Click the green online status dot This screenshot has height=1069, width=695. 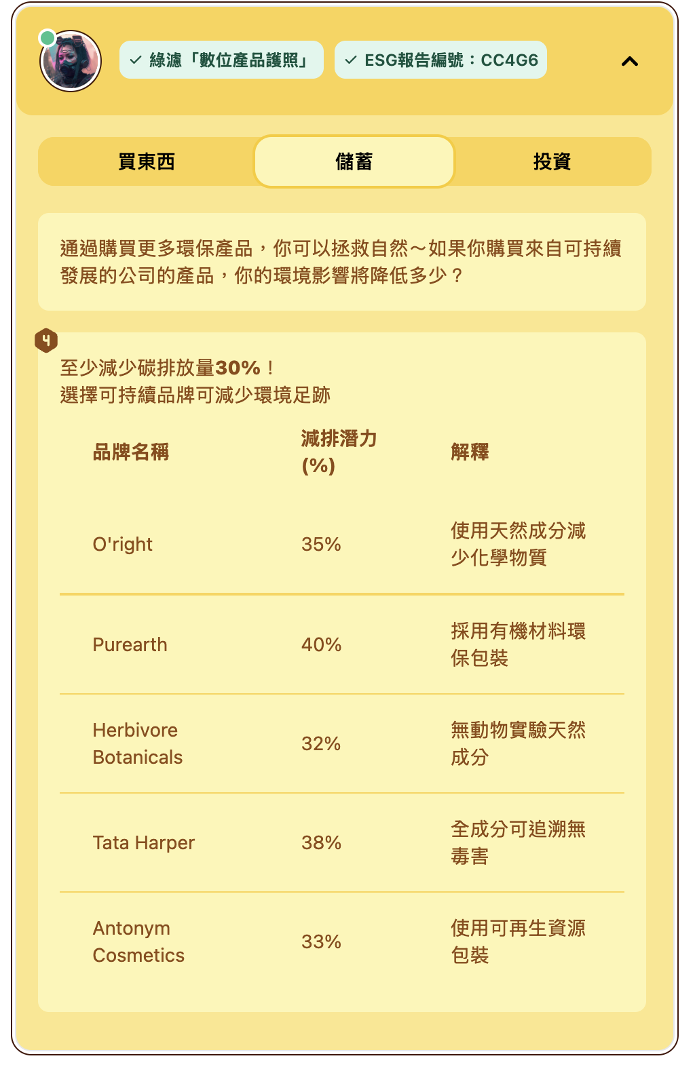pos(48,38)
